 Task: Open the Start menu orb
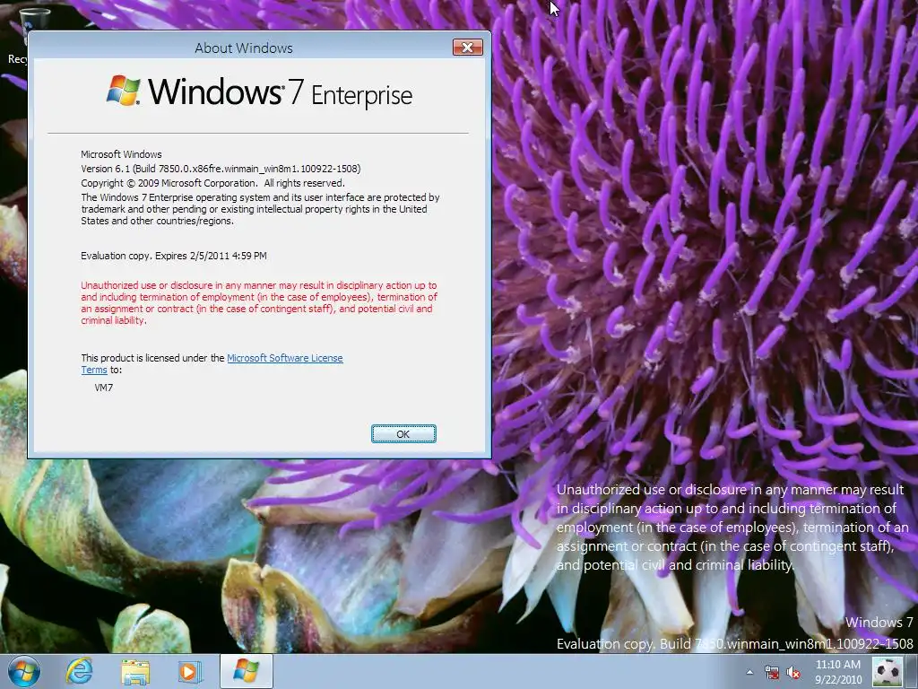[24, 671]
